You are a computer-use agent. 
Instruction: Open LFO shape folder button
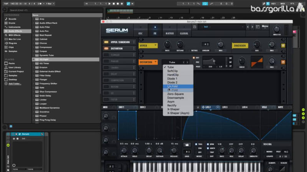(187, 145)
